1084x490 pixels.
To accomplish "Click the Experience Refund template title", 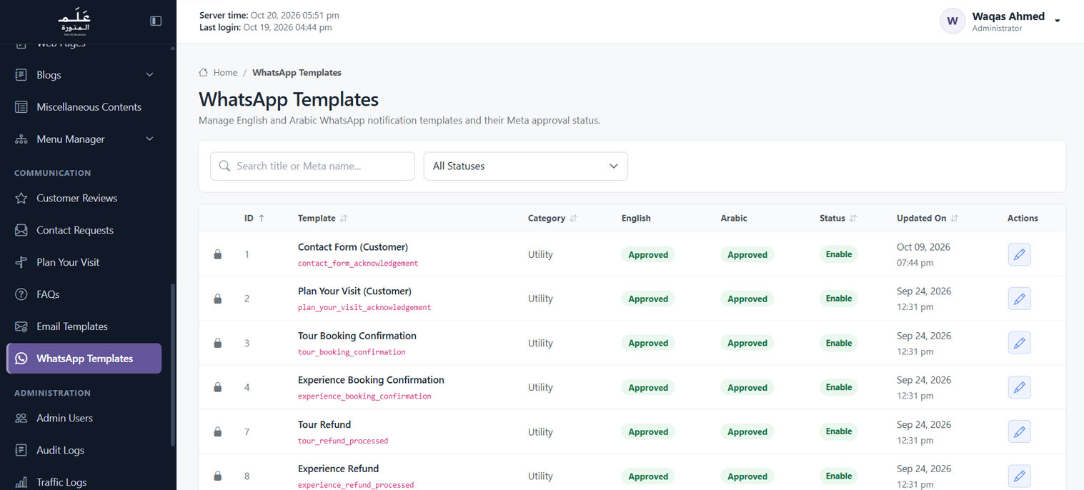I will coord(338,469).
